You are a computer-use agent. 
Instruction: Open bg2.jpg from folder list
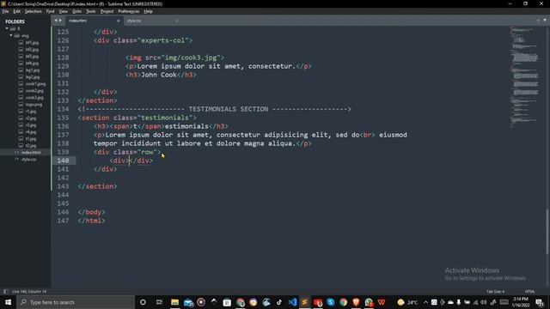tap(33, 77)
